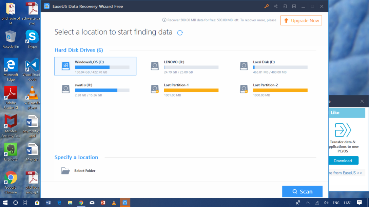Image resolution: width=369 pixels, height=207 pixels.
Task: Start scanning with the Scan button
Action: pos(303,191)
